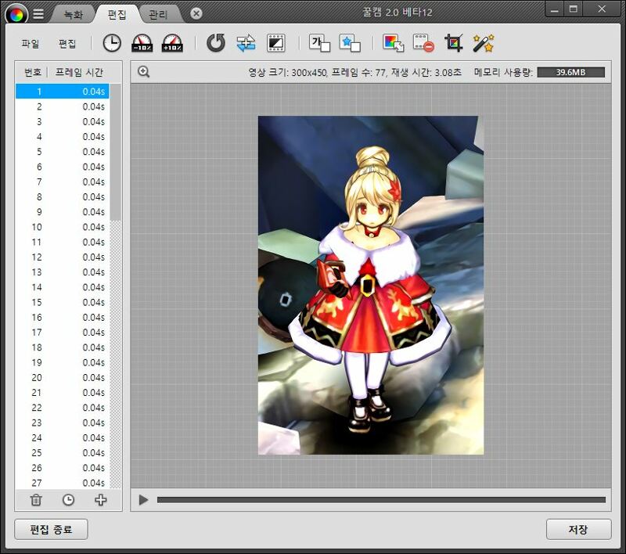Select frame 10 row

point(63,227)
